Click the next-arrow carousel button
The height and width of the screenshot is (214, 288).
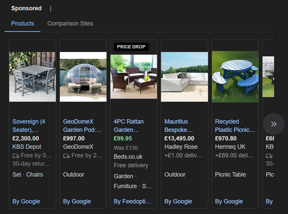tap(274, 124)
